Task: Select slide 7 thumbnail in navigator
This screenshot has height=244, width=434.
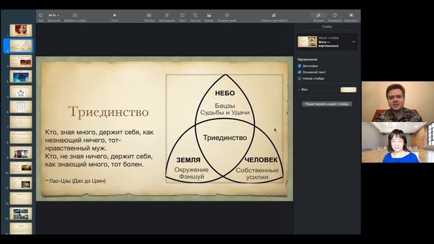Action: (x=21, y=122)
